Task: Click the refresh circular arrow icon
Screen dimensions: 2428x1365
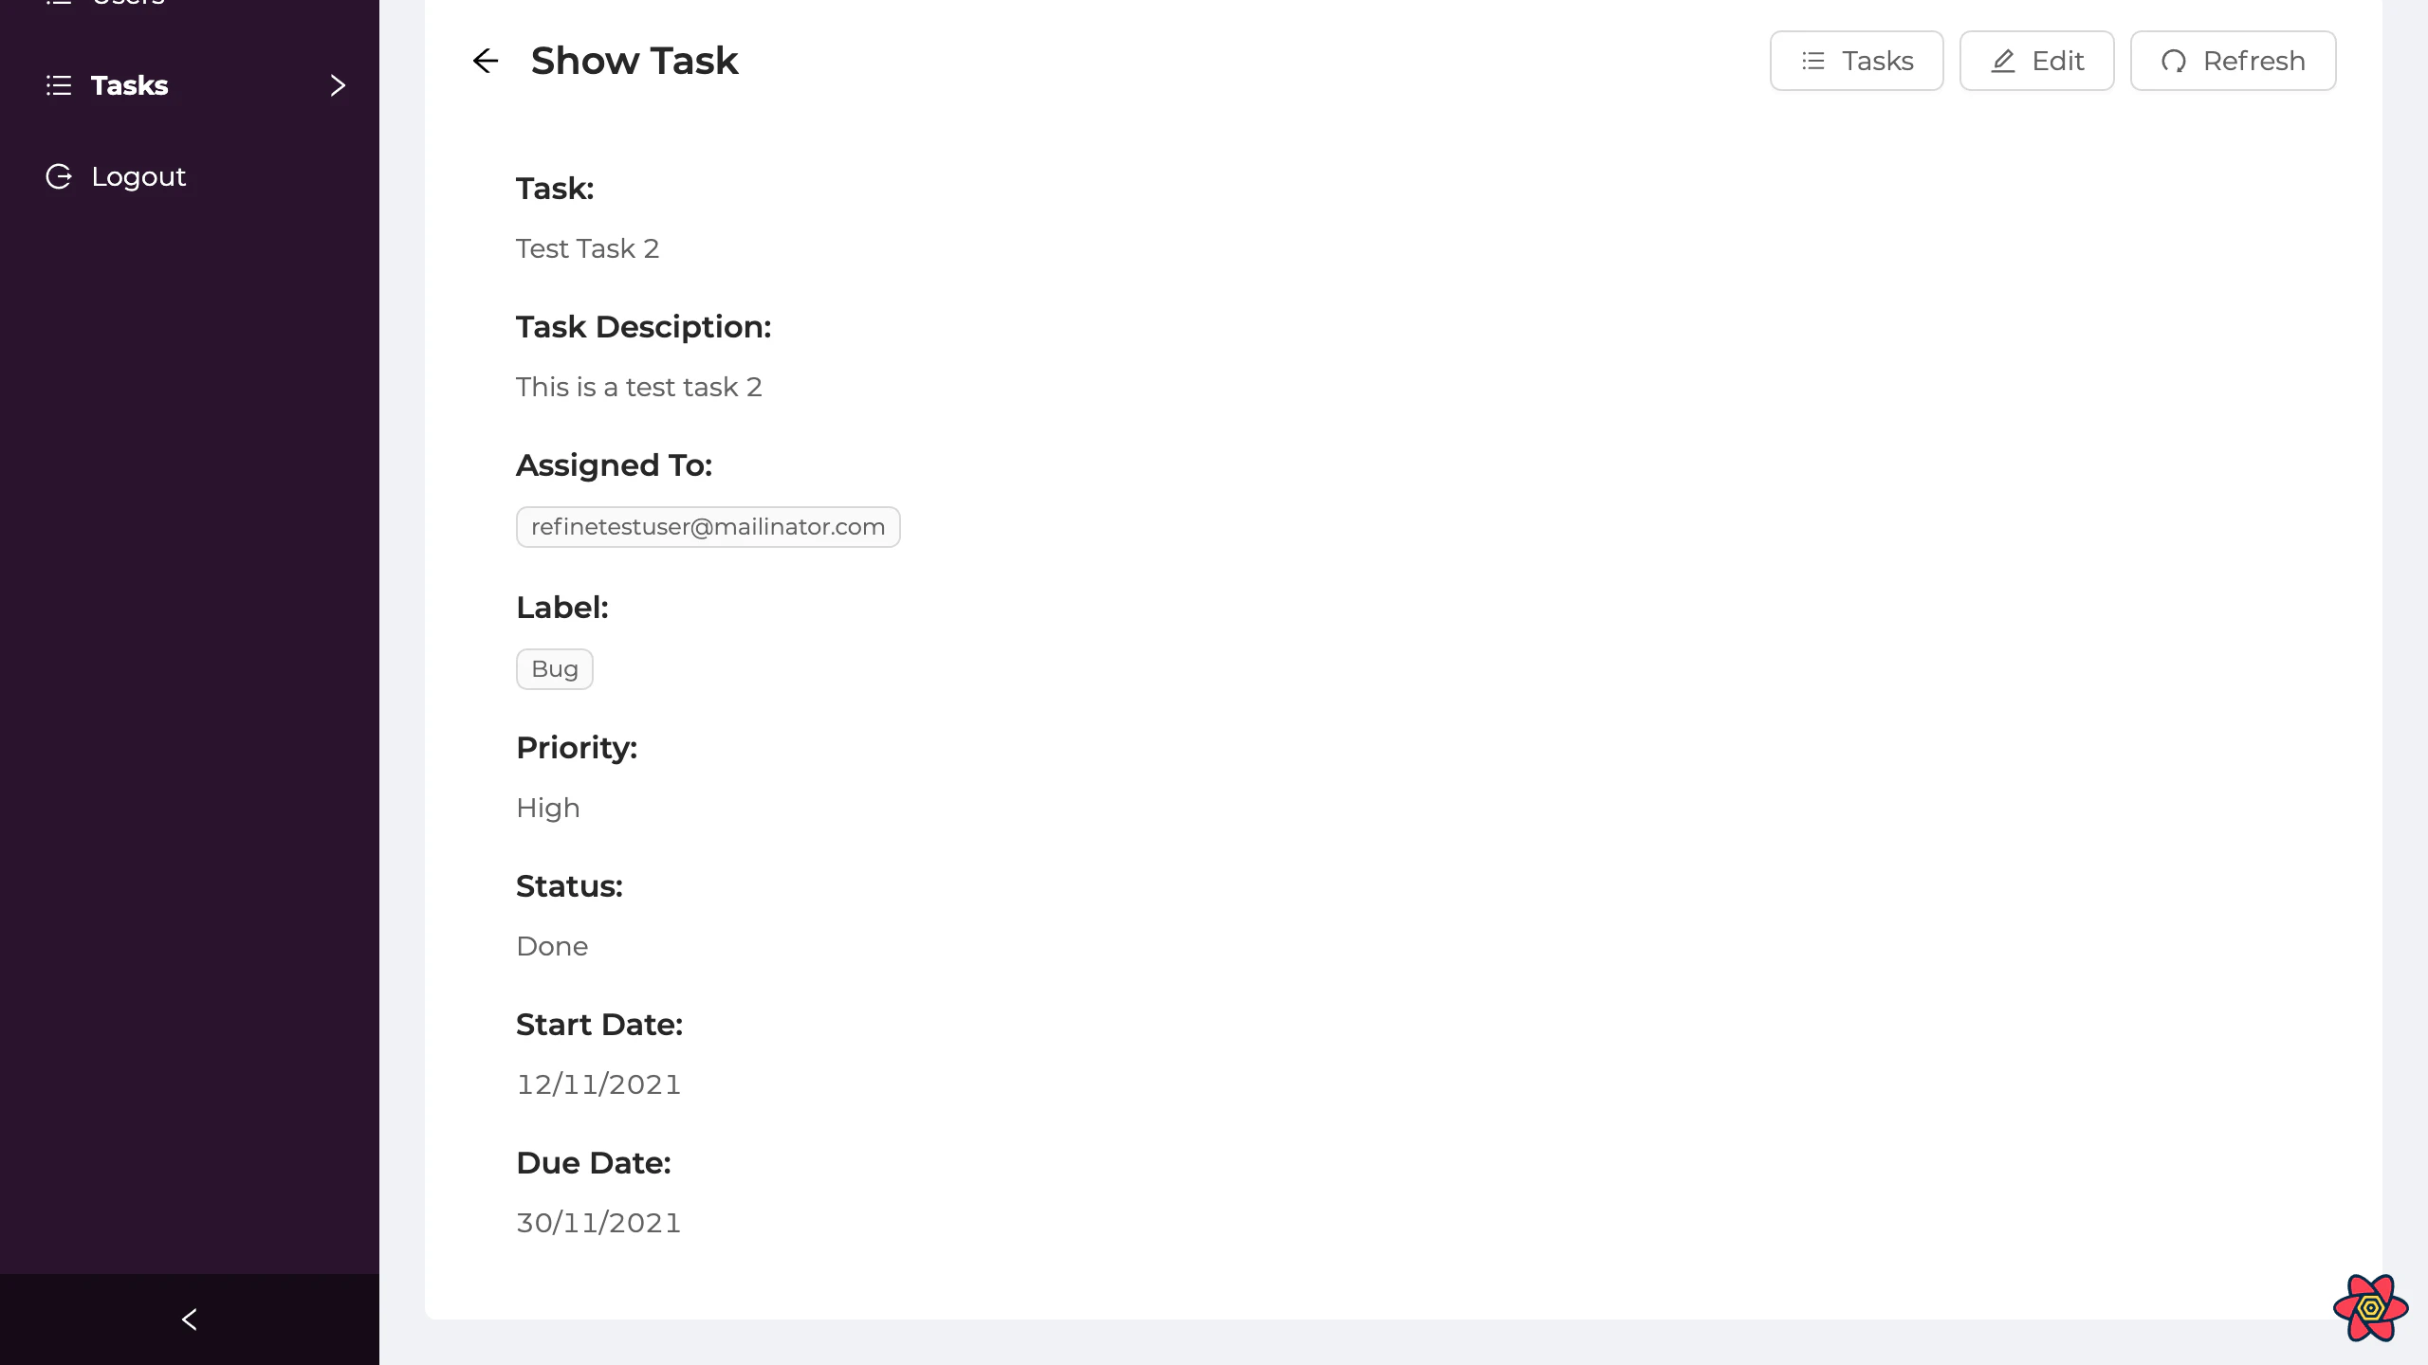Action: (x=2173, y=61)
